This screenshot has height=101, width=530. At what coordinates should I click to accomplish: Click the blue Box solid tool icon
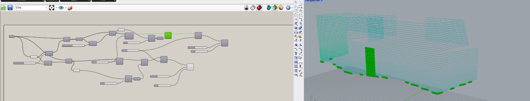click(296, 28)
